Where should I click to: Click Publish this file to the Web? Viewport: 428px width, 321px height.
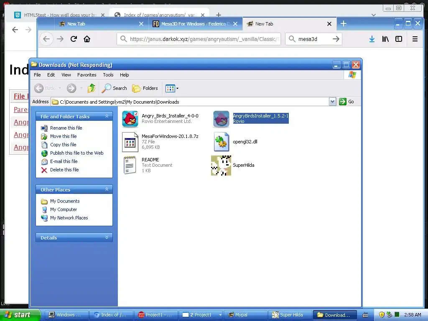pyautogui.click(x=77, y=153)
